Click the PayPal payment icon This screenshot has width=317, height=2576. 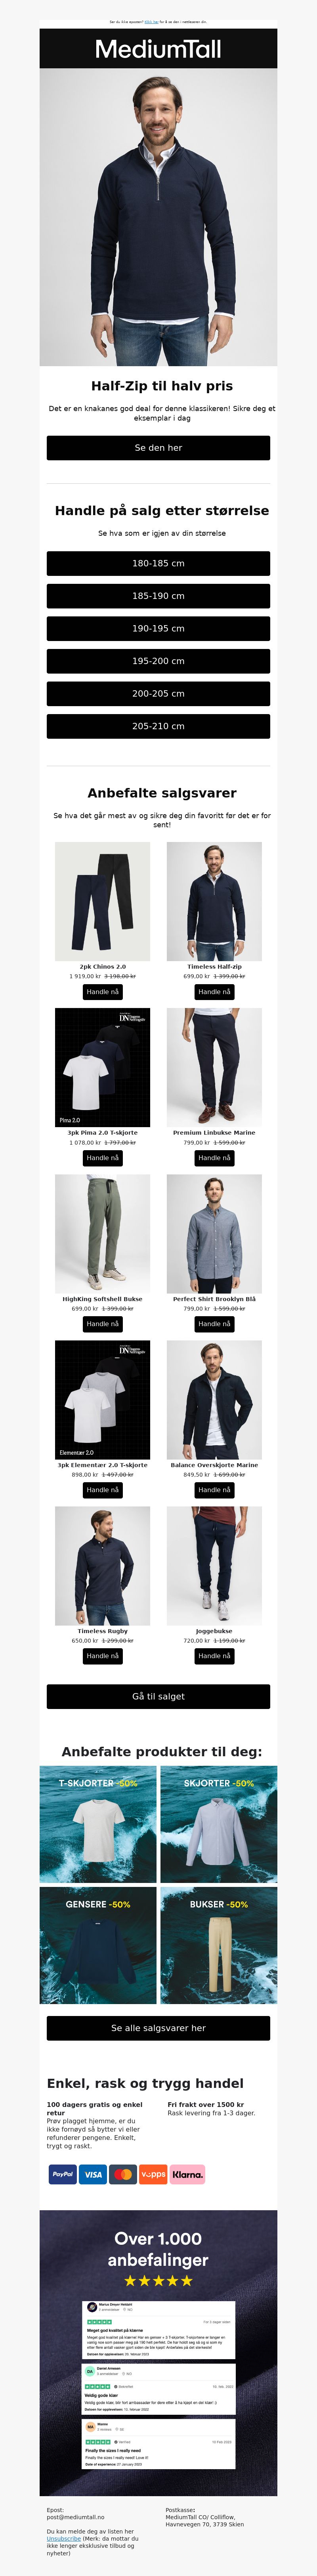click(x=63, y=2174)
